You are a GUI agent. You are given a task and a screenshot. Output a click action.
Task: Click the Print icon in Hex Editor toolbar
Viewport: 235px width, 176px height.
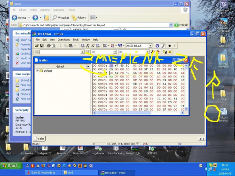click(x=48, y=46)
